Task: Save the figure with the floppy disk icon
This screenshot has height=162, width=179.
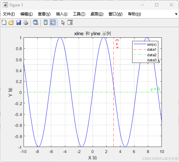Action: (x=18, y=22)
